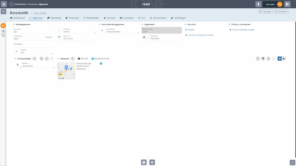This screenshot has height=166, width=296.
Task: Click the calendar icon for Datum in
Action: (59, 37)
